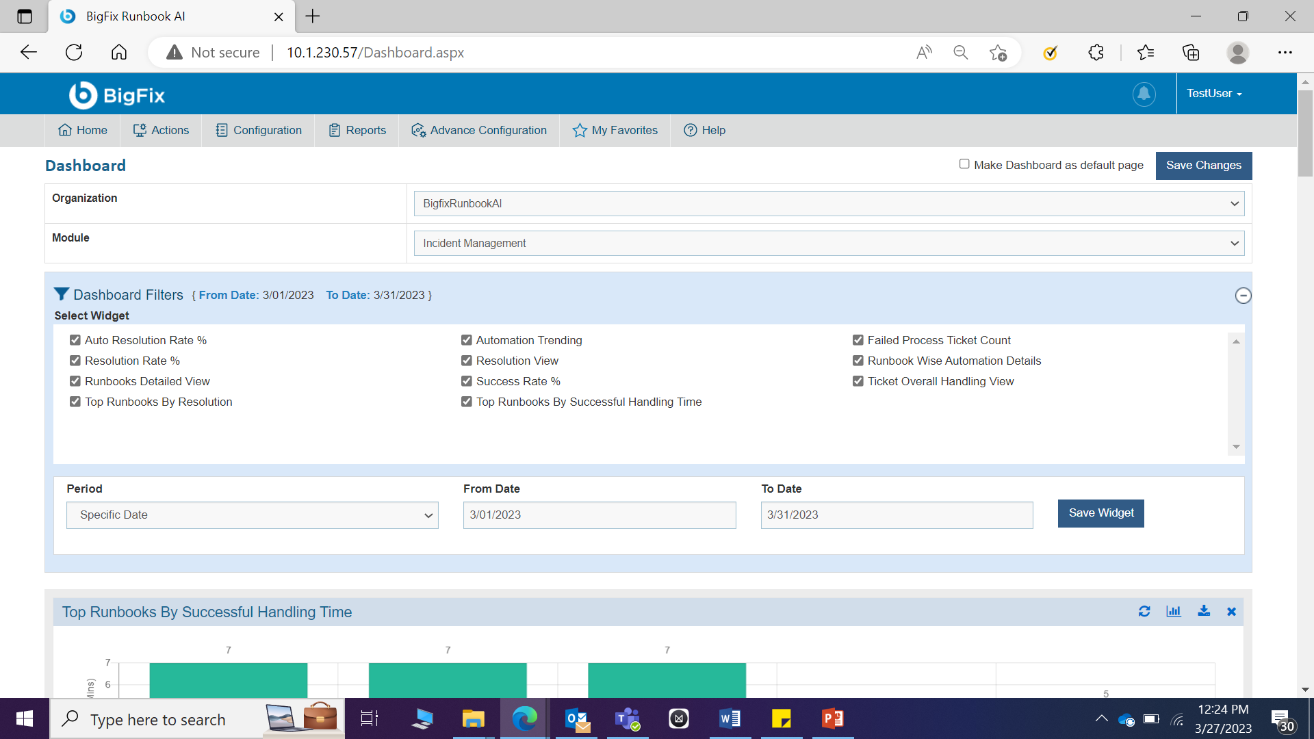
Task: Collapse the Dashboard Filters panel
Action: click(x=1243, y=296)
